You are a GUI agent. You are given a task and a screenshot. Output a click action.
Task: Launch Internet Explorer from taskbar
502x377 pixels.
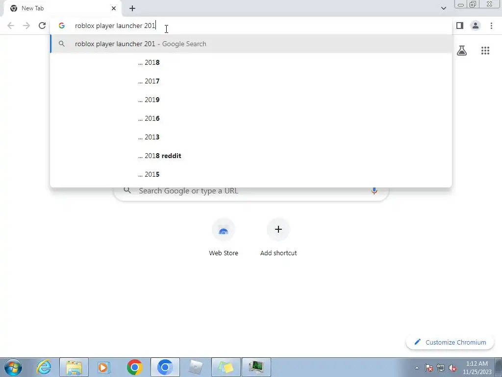point(44,367)
